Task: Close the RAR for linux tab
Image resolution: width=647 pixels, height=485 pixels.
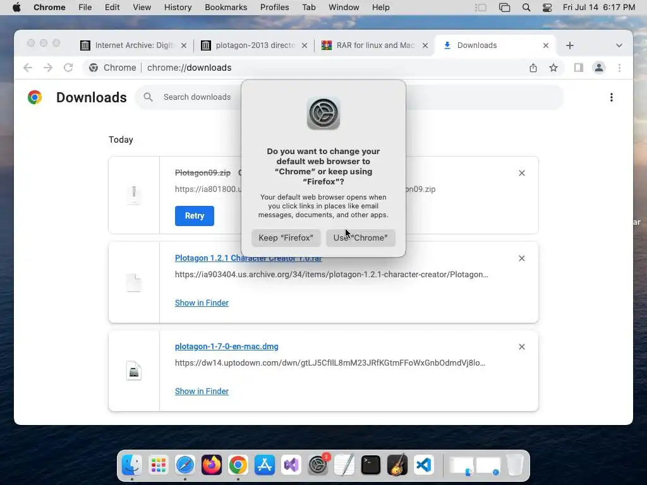Action: coord(425,45)
